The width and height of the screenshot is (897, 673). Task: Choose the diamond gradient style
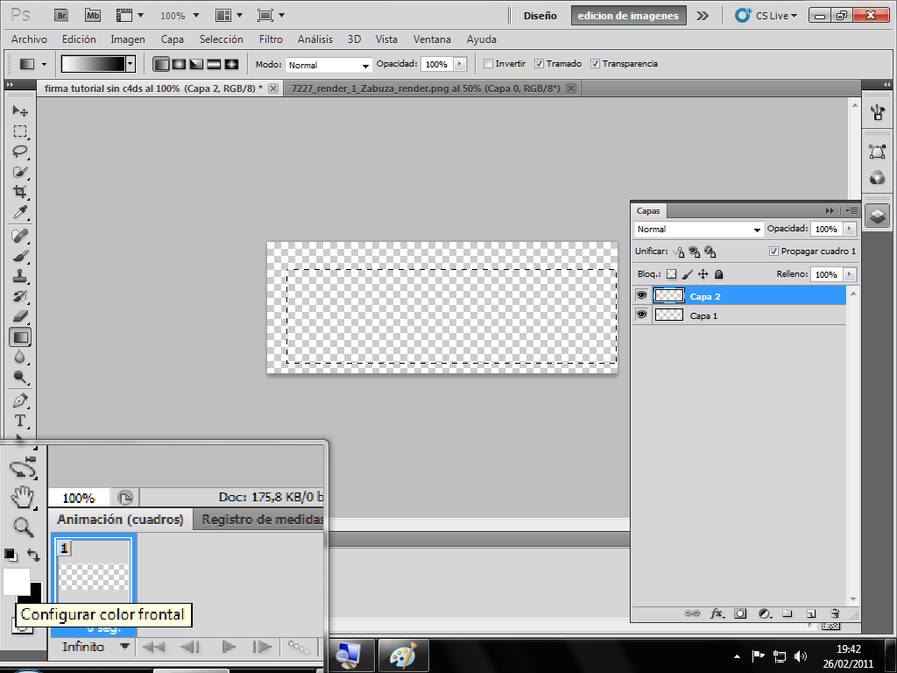pos(231,64)
